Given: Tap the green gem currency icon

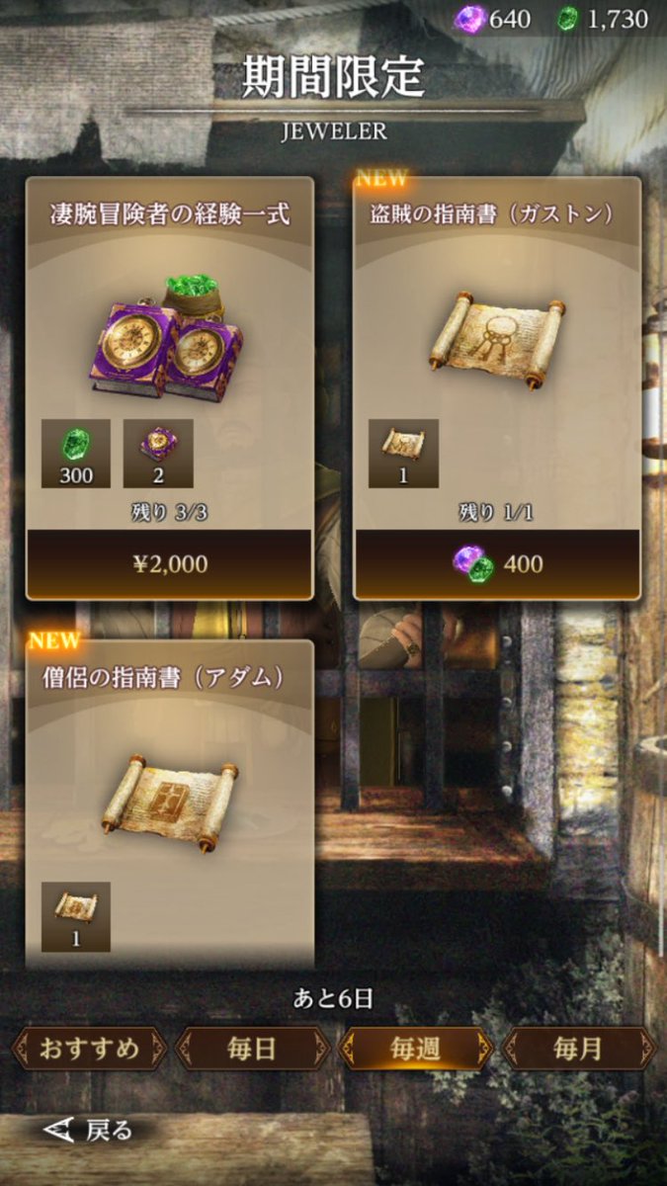Looking at the screenshot, I should (567, 19).
